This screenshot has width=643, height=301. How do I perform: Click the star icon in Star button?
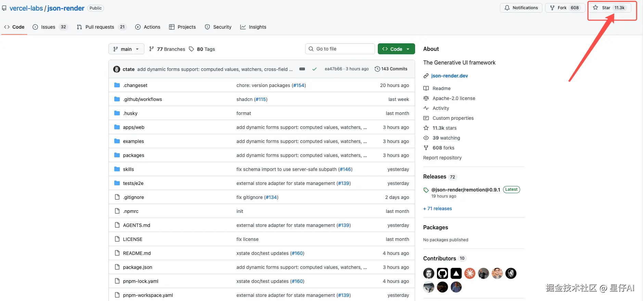click(595, 8)
